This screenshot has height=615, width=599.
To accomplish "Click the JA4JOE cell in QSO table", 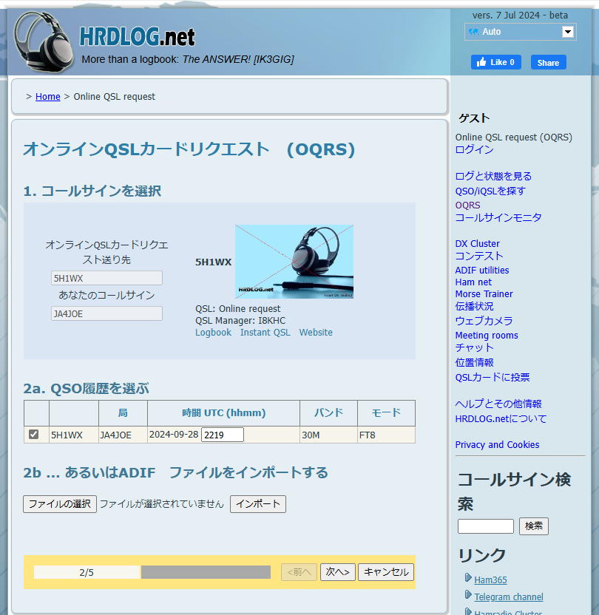I will click(123, 435).
